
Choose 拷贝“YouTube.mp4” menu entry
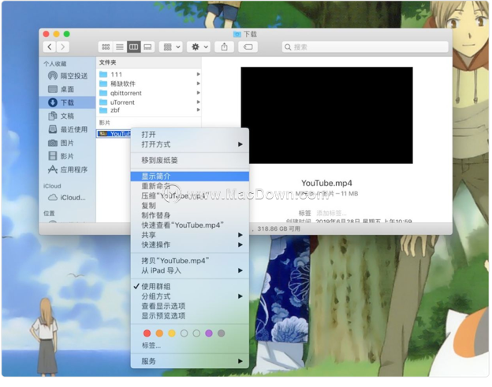coord(190,261)
